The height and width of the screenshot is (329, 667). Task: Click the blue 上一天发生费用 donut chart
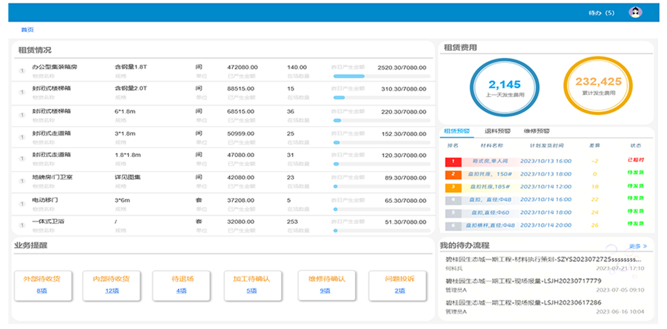pyautogui.click(x=505, y=88)
